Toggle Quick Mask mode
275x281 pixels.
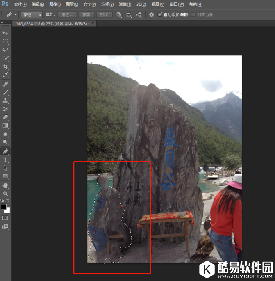point(5,218)
